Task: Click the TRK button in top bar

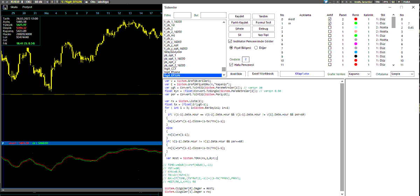Action: pos(378,2)
